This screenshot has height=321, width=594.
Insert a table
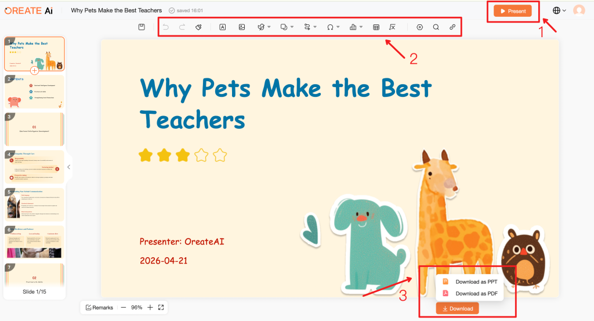[376, 27]
